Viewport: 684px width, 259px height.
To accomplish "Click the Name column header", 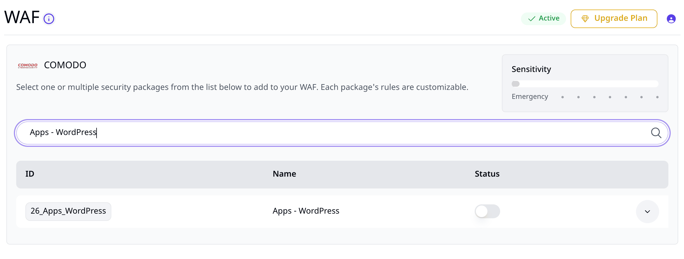I will [x=284, y=174].
